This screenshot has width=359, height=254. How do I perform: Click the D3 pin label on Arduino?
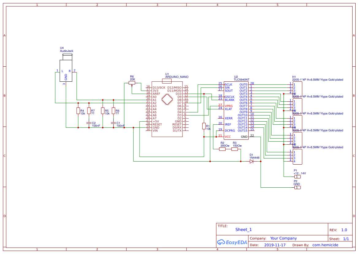click(x=180, y=115)
